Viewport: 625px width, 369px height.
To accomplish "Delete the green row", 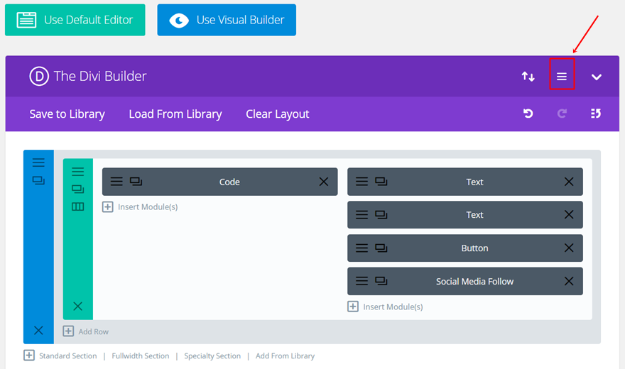I will coord(77,306).
